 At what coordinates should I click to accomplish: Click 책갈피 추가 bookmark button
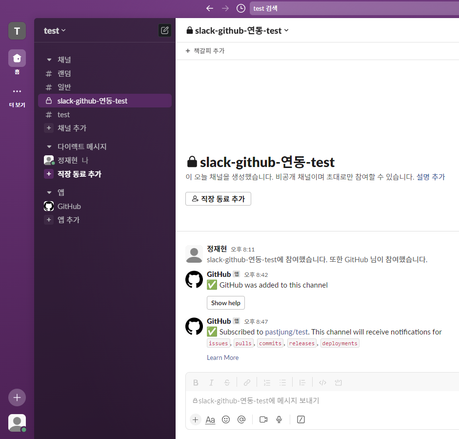click(205, 51)
